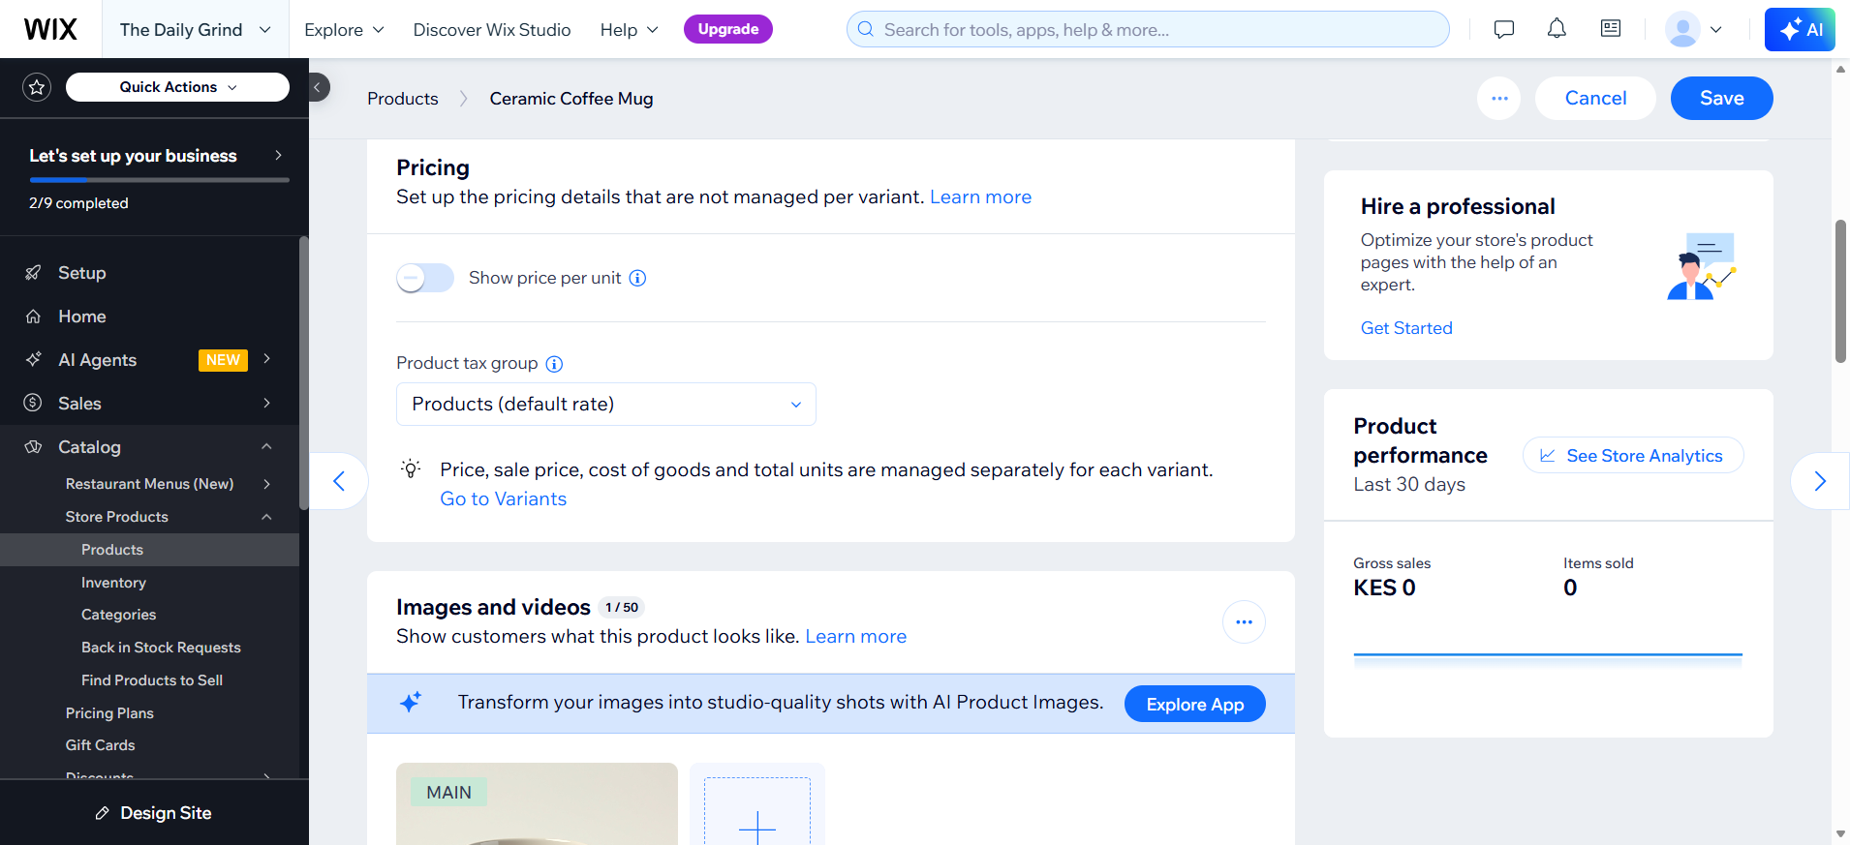The image size is (1850, 845).
Task: Open Gift Cards
Action: 100,745
